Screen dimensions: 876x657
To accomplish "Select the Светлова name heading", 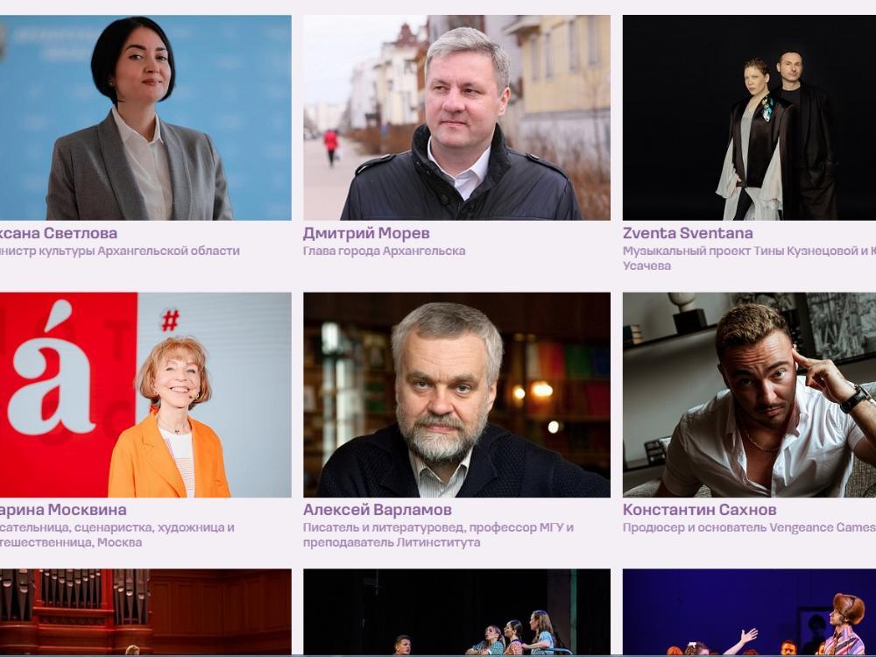I will click(59, 233).
